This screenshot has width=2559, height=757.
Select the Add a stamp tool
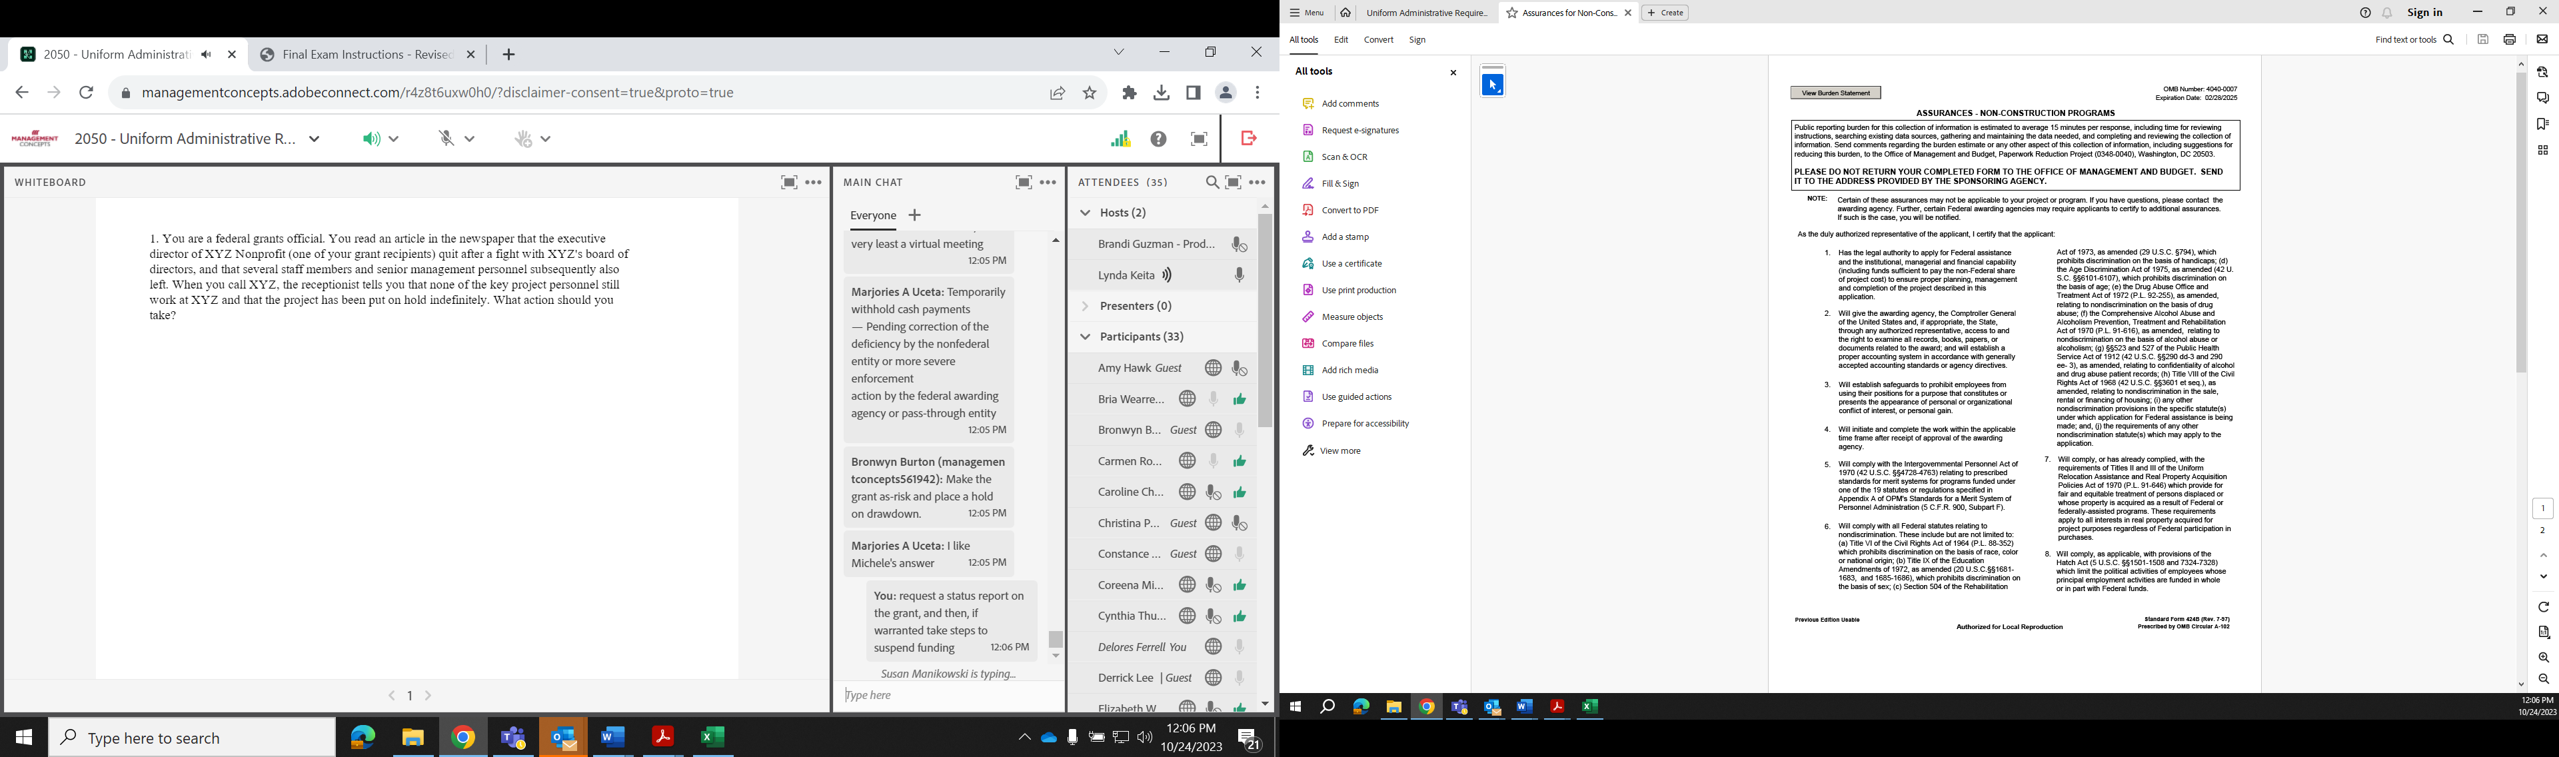(x=1344, y=237)
